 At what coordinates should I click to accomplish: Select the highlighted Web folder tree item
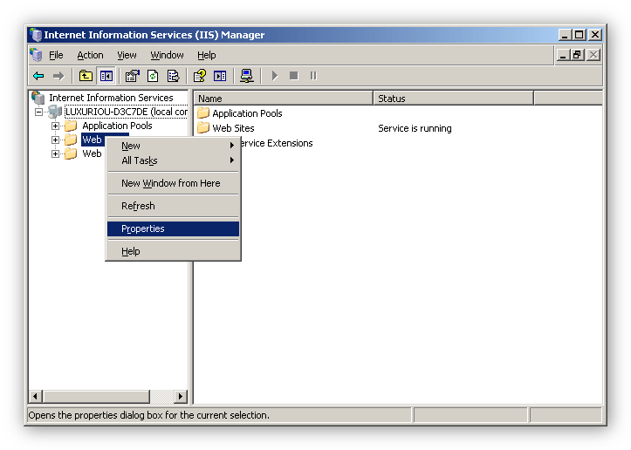point(92,140)
